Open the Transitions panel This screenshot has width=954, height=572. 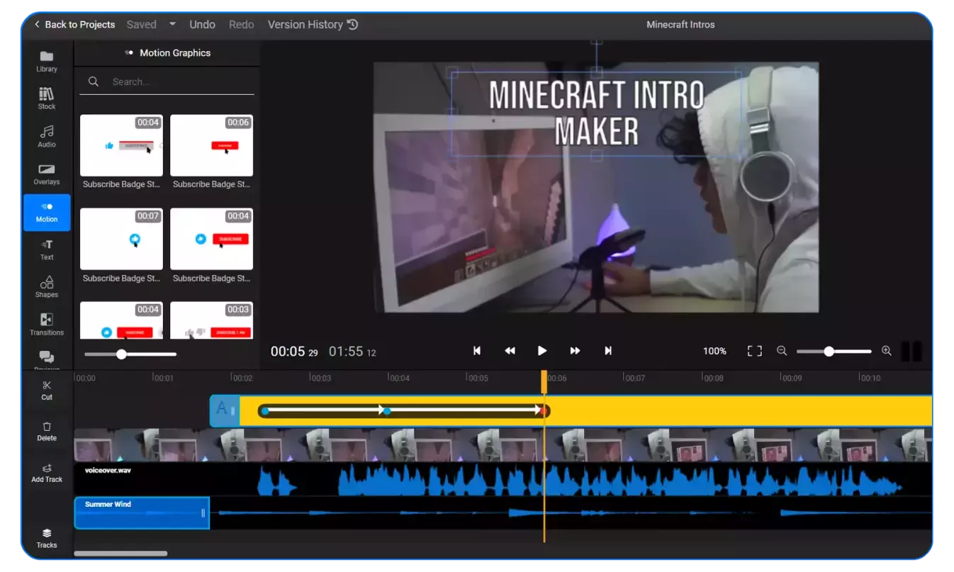(47, 324)
